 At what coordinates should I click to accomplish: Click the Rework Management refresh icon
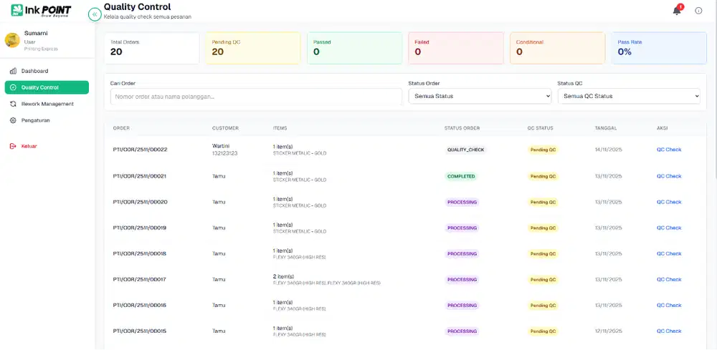click(13, 104)
